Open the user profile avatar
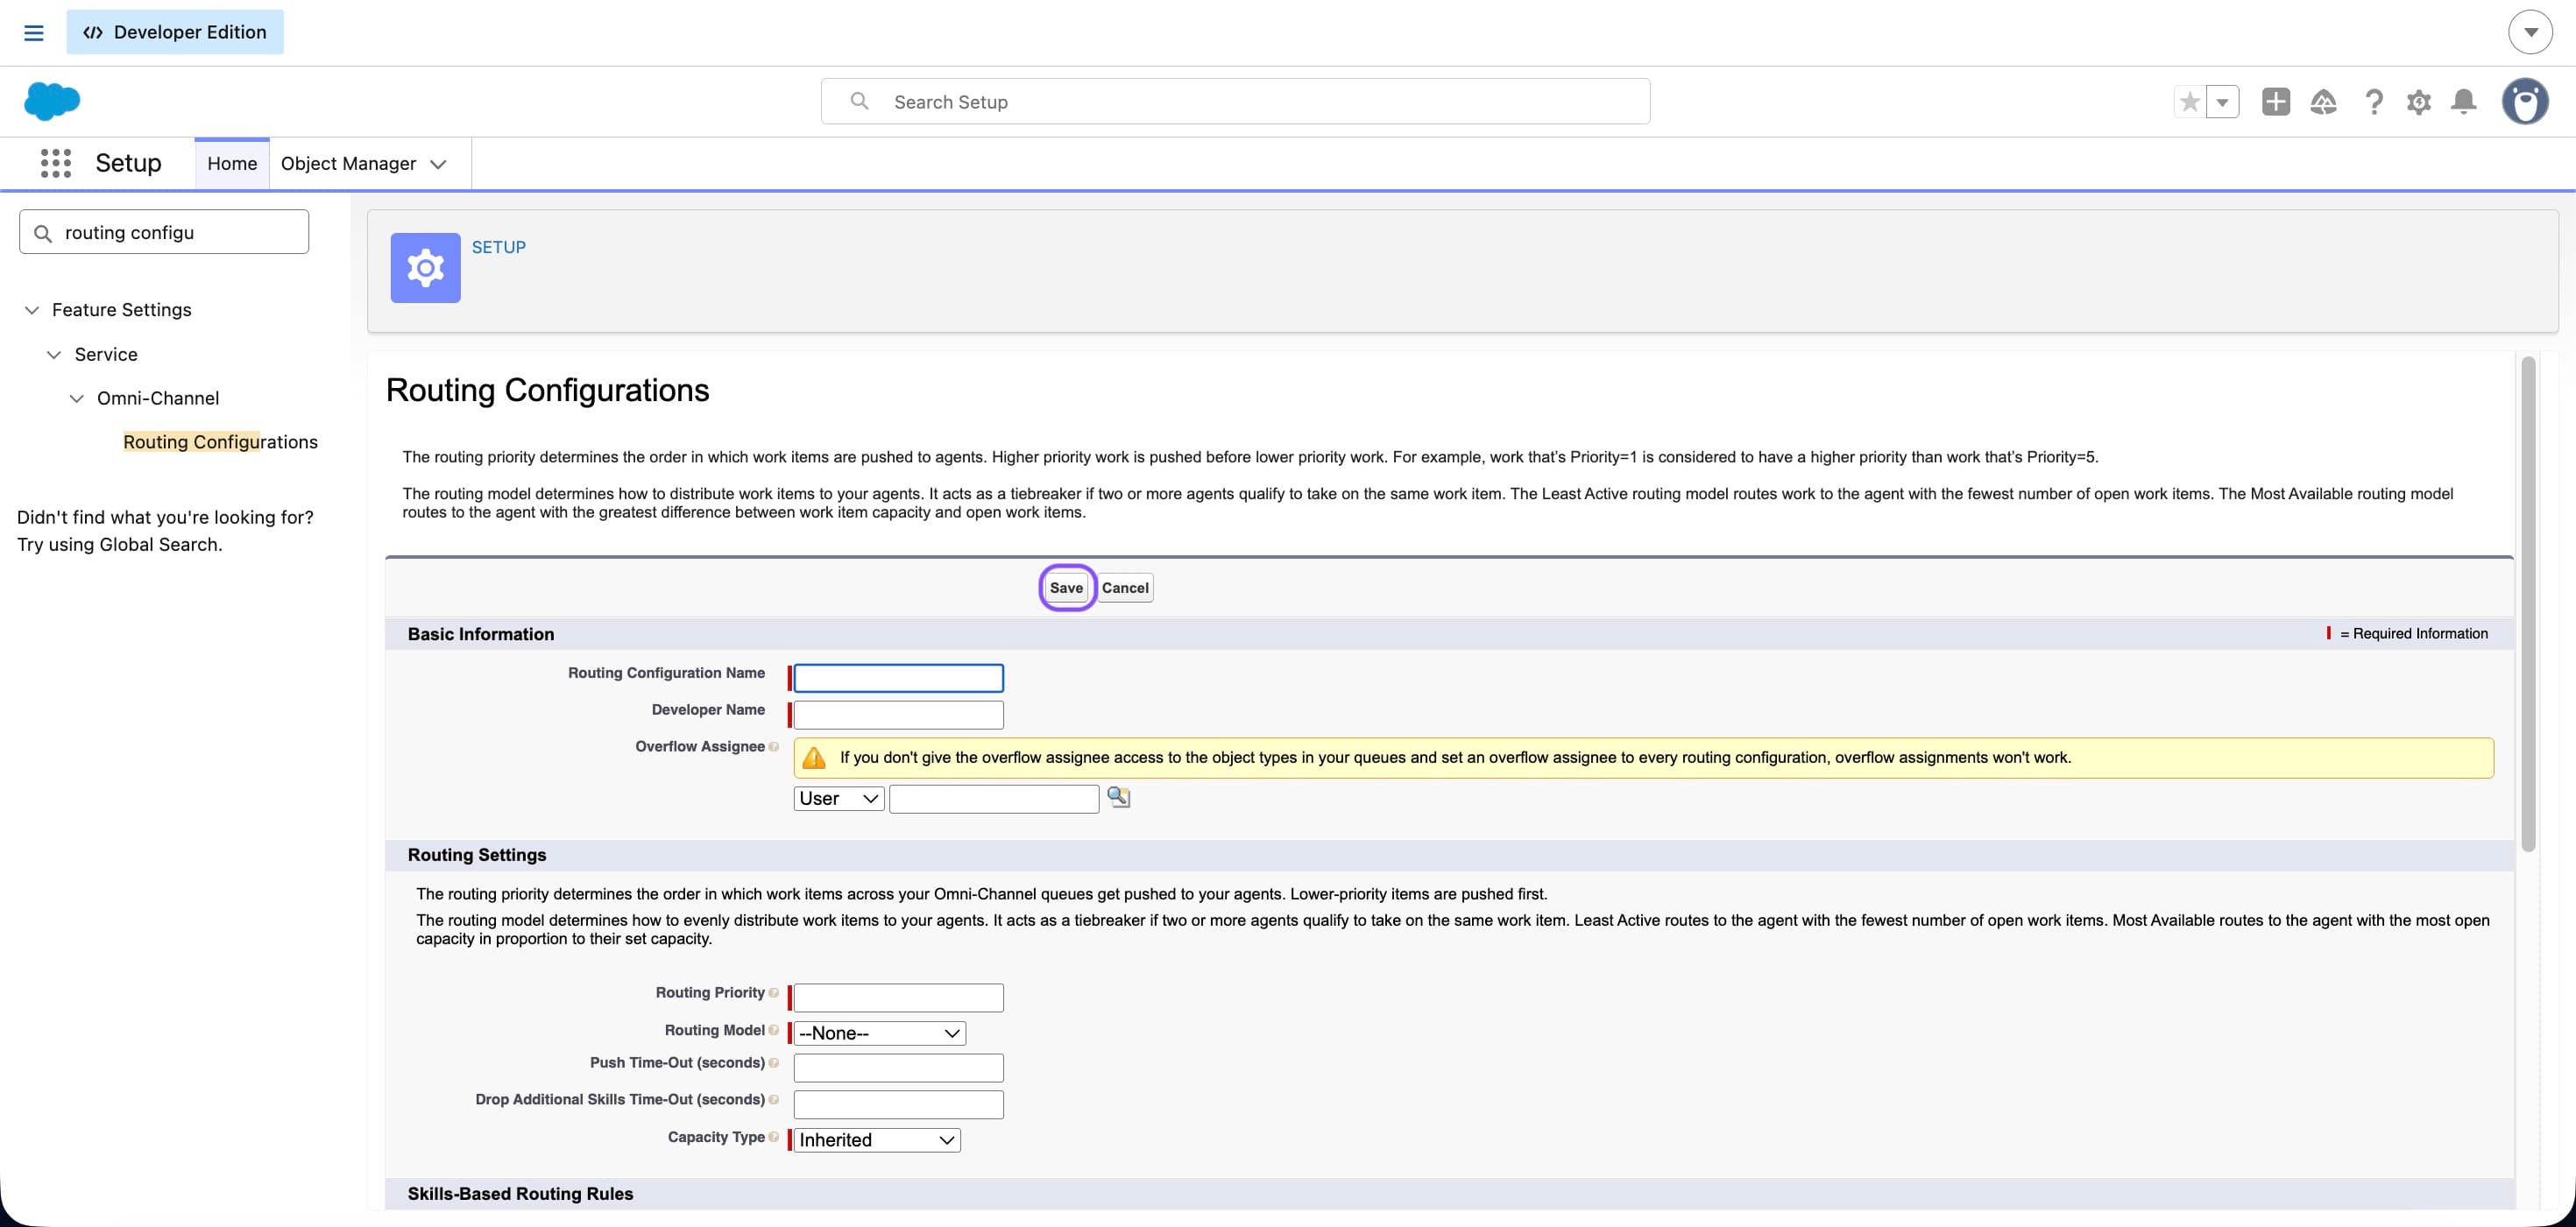This screenshot has width=2576, height=1227. coord(2525,101)
